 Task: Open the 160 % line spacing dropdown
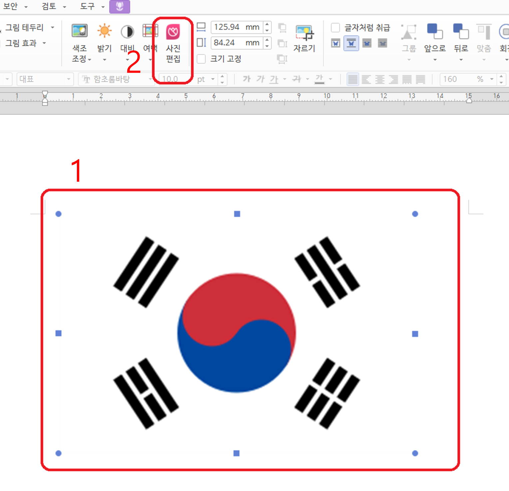tap(492, 79)
